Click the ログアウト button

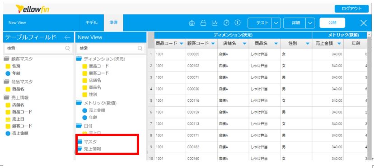click(351, 9)
